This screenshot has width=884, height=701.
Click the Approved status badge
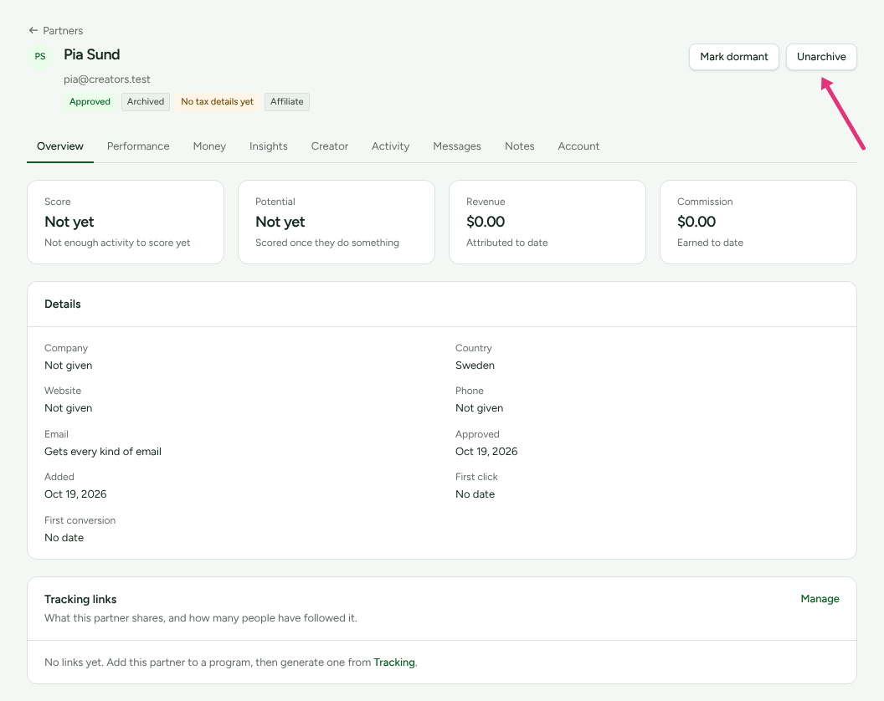coord(90,102)
